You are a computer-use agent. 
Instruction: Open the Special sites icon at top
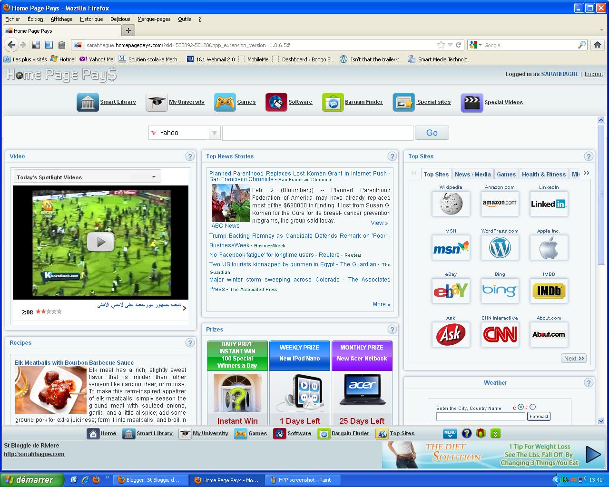(x=403, y=102)
